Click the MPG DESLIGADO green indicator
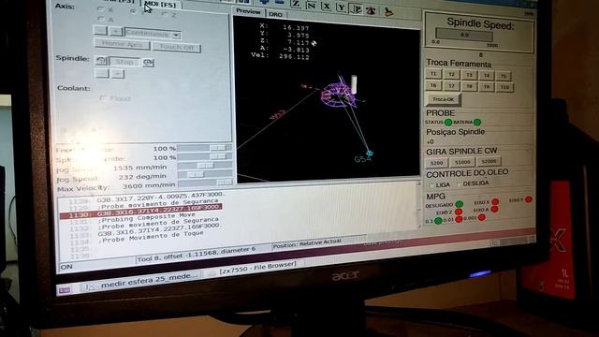Image resolution: width=599 pixels, height=337 pixels. point(460,204)
